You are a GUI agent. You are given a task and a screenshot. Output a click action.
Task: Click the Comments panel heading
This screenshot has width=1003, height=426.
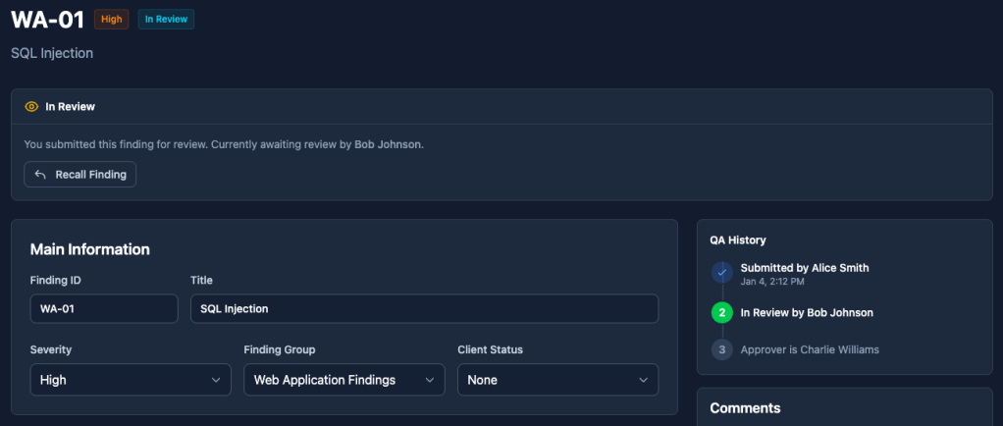[745, 407]
